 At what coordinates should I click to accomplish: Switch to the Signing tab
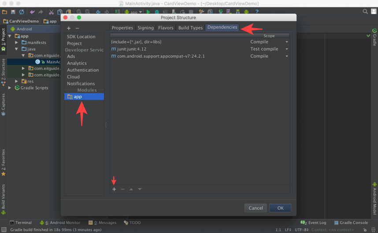pos(146,28)
